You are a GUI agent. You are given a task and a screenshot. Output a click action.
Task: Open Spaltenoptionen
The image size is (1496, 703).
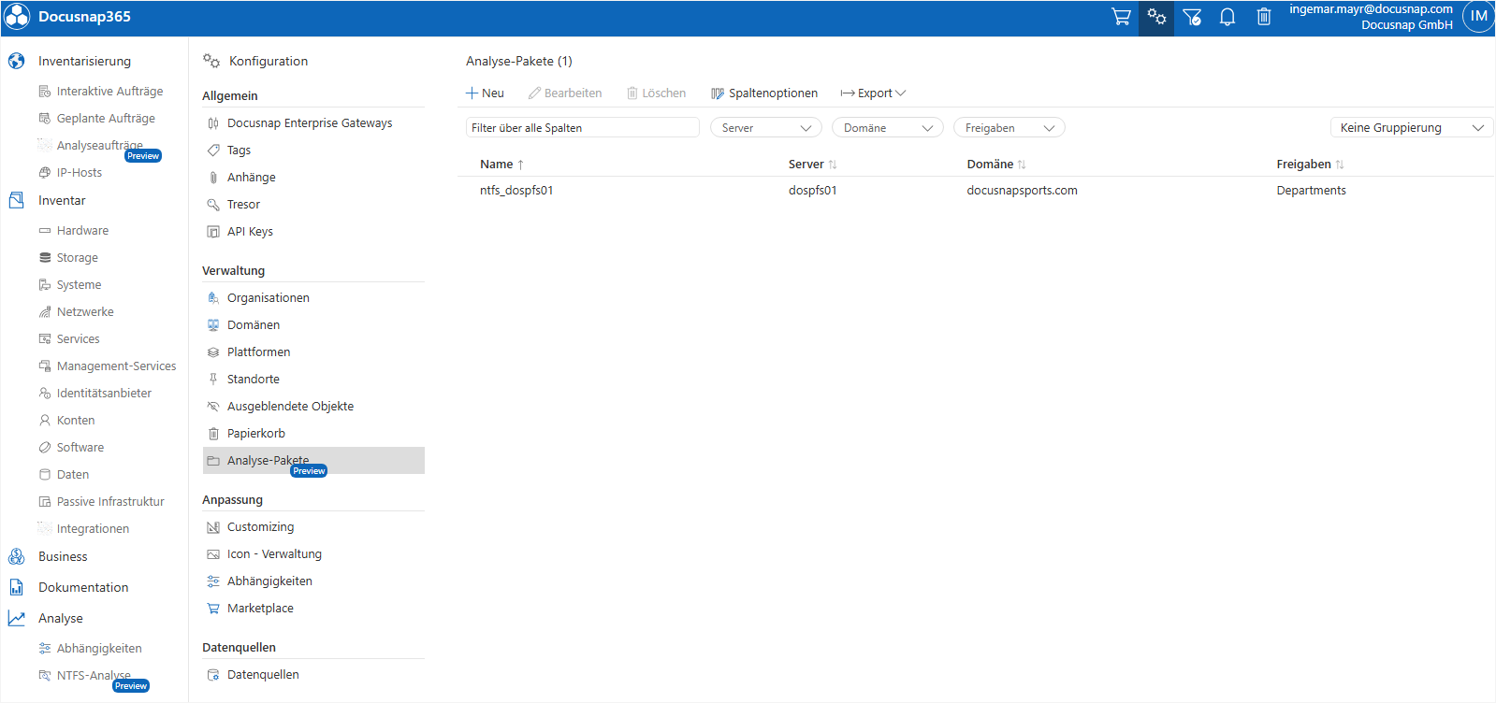point(764,93)
